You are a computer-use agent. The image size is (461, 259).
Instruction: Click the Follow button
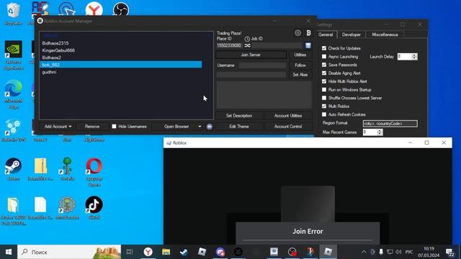tap(300, 65)
